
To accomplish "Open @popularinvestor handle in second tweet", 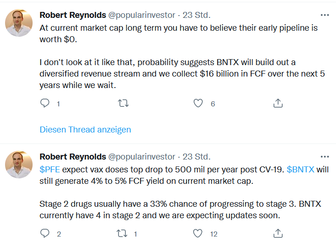I will coord(141,157).
